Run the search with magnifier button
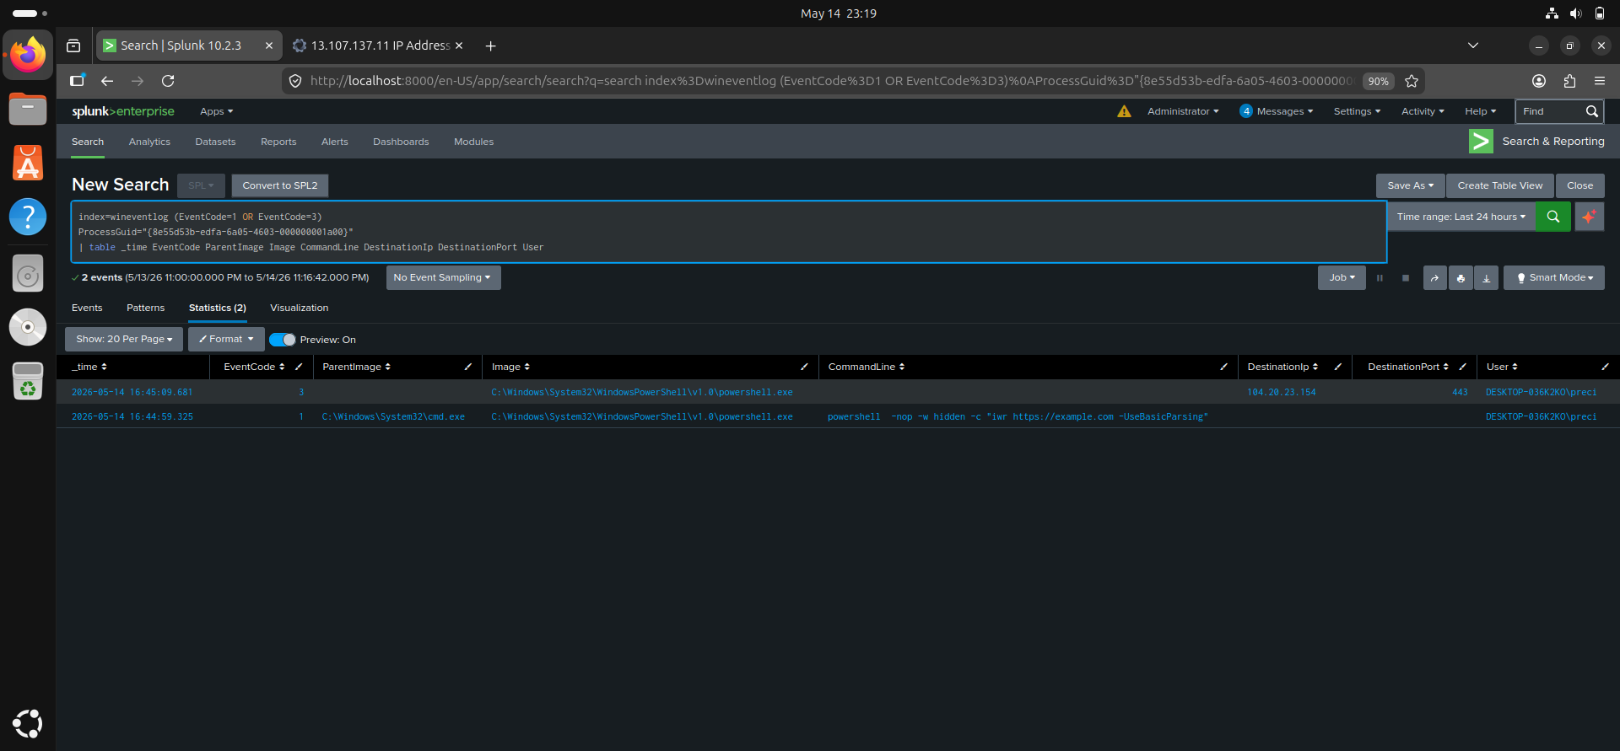1620x751 pixels. click(x=1552, y=217)
